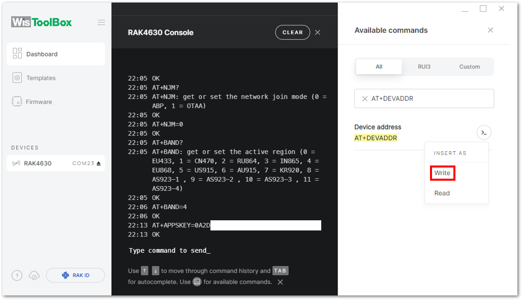
Task: Switch to the RUI3 commands tab
Action: (424, 66)
